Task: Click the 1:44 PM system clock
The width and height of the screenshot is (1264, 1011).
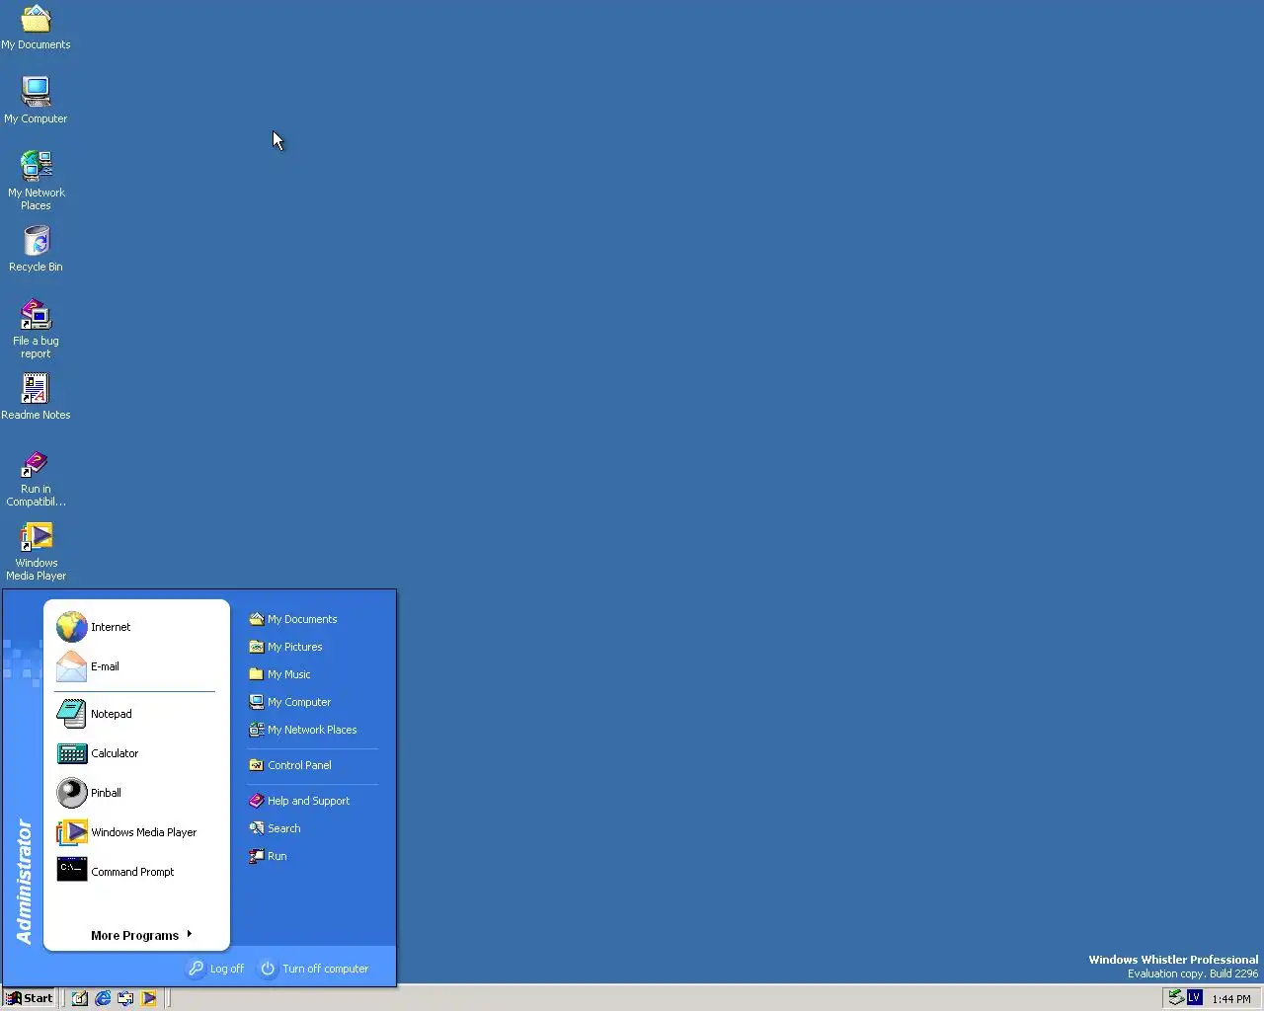Action: click(x=1230, y=999)
